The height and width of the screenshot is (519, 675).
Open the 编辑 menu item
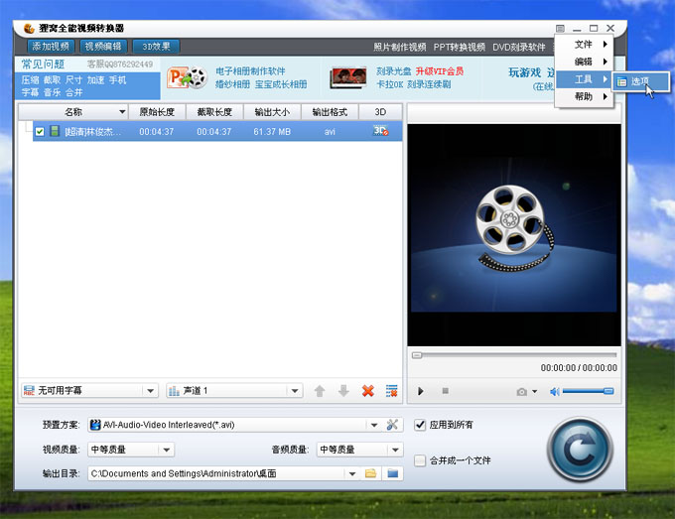(x=584, y=62)
